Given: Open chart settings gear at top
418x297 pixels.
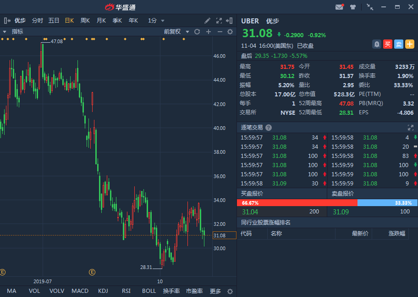Looking at the screenshot, I should [x=230, y=32].
